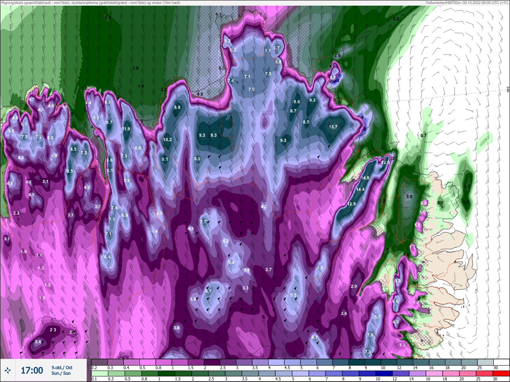Click the 5.7 precipitation value label
Image resolution: width=510 pixels, height=382 pixels.
click(x=378, y=317)
